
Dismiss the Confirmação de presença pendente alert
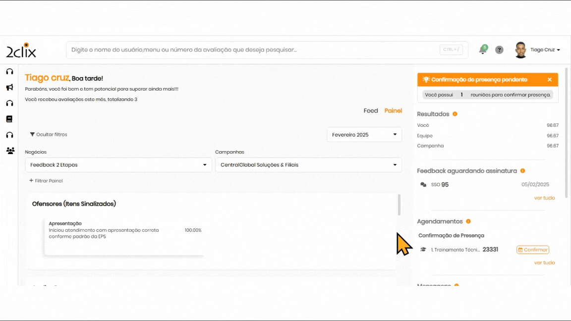550,80
